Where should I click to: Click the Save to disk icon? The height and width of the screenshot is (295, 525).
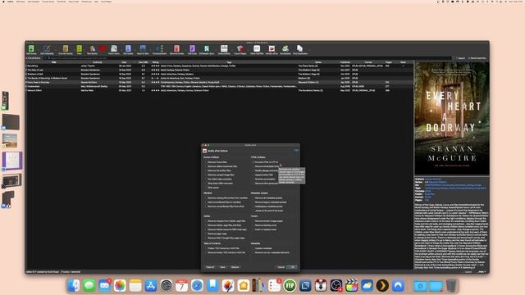click(x=143, y=50)
